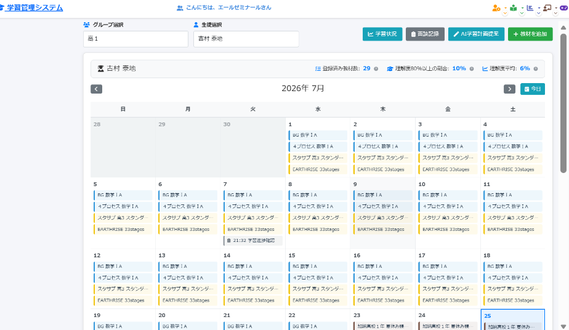The image size is (569, 330).
Task: Open 4プロセス 数学ⅠA event on July 2
Action: click(383, 147)
